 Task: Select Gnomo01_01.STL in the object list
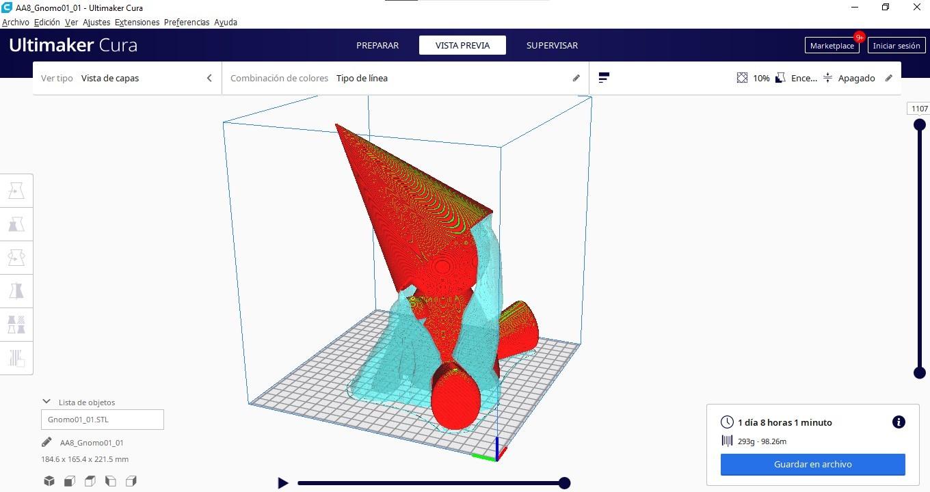click(103, 420)
